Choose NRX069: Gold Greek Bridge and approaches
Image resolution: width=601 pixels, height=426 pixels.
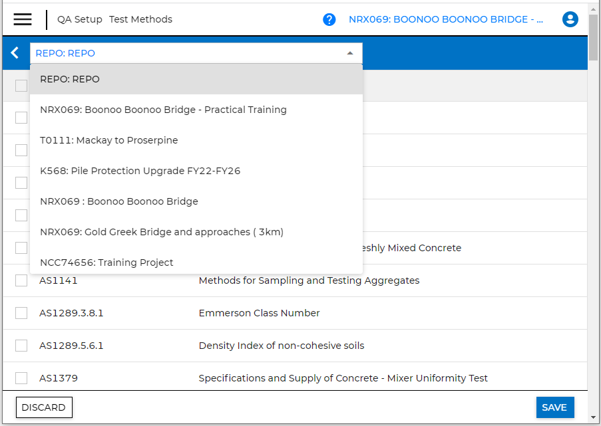click(196, 232)
